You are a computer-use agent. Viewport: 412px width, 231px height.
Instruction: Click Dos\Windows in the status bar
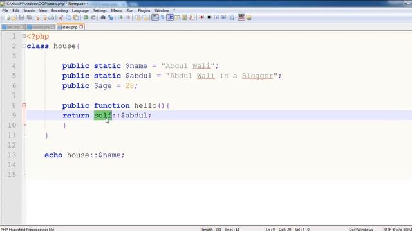coord(360,229)
